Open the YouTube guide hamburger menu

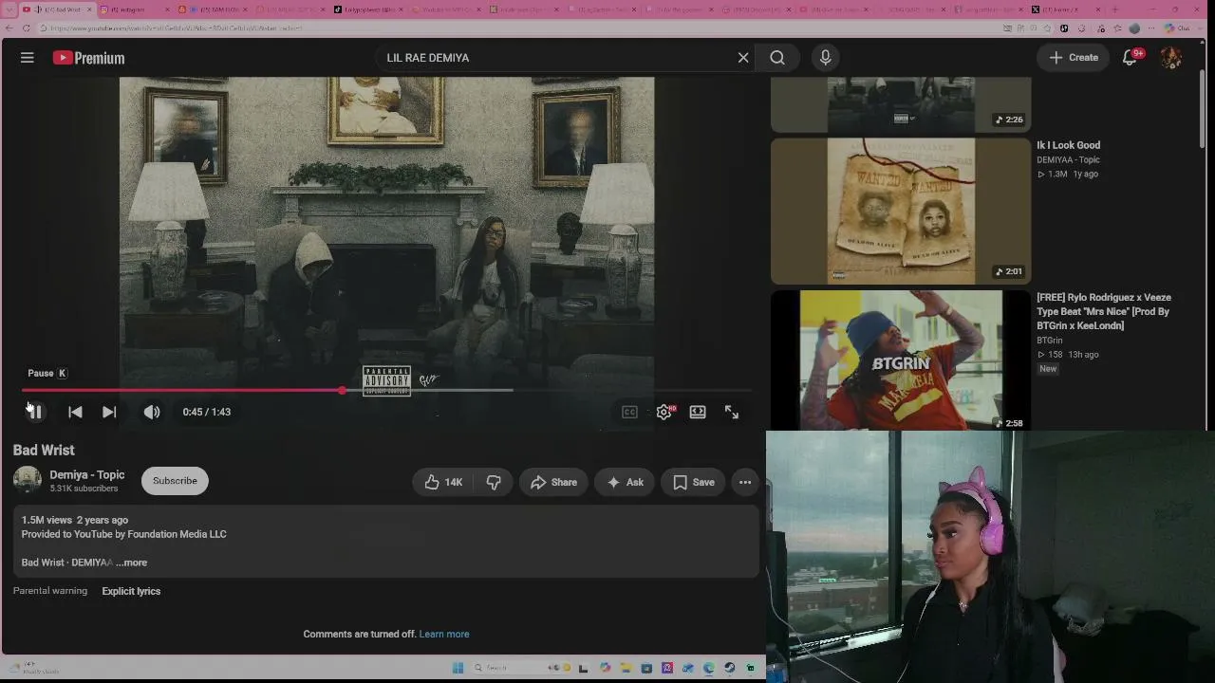28,58
